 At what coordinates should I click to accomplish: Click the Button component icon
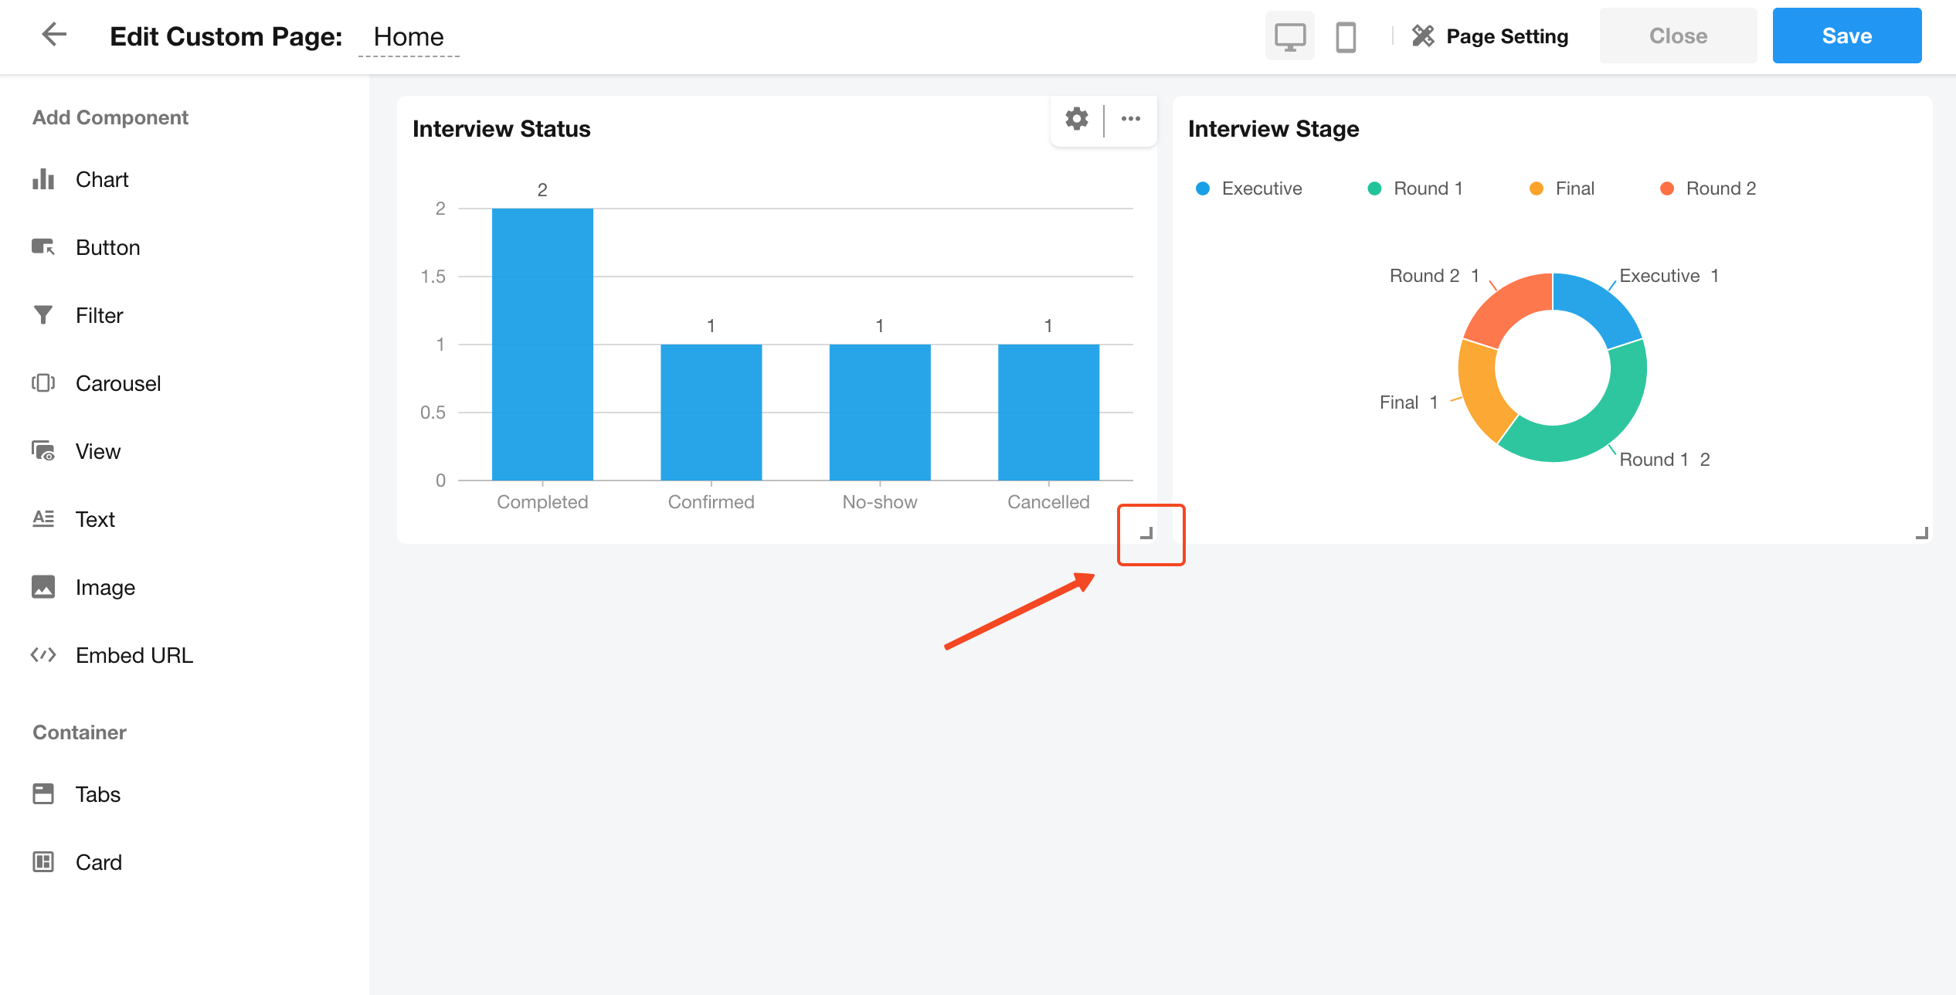coord(43,247)
